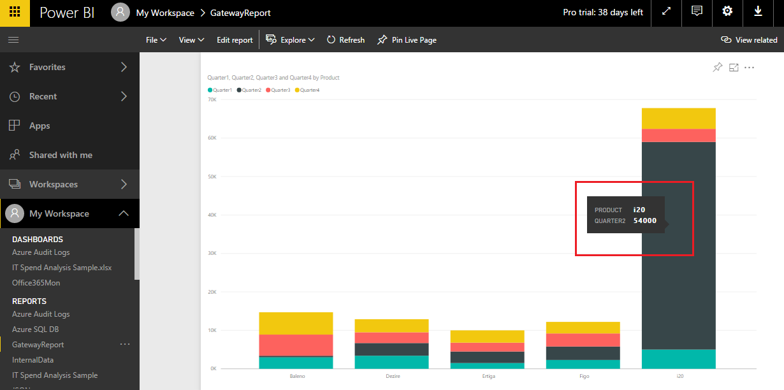Select Baleno Quarter4 yellow bar segment
This screenshot has height=390, width=784.
296,323
